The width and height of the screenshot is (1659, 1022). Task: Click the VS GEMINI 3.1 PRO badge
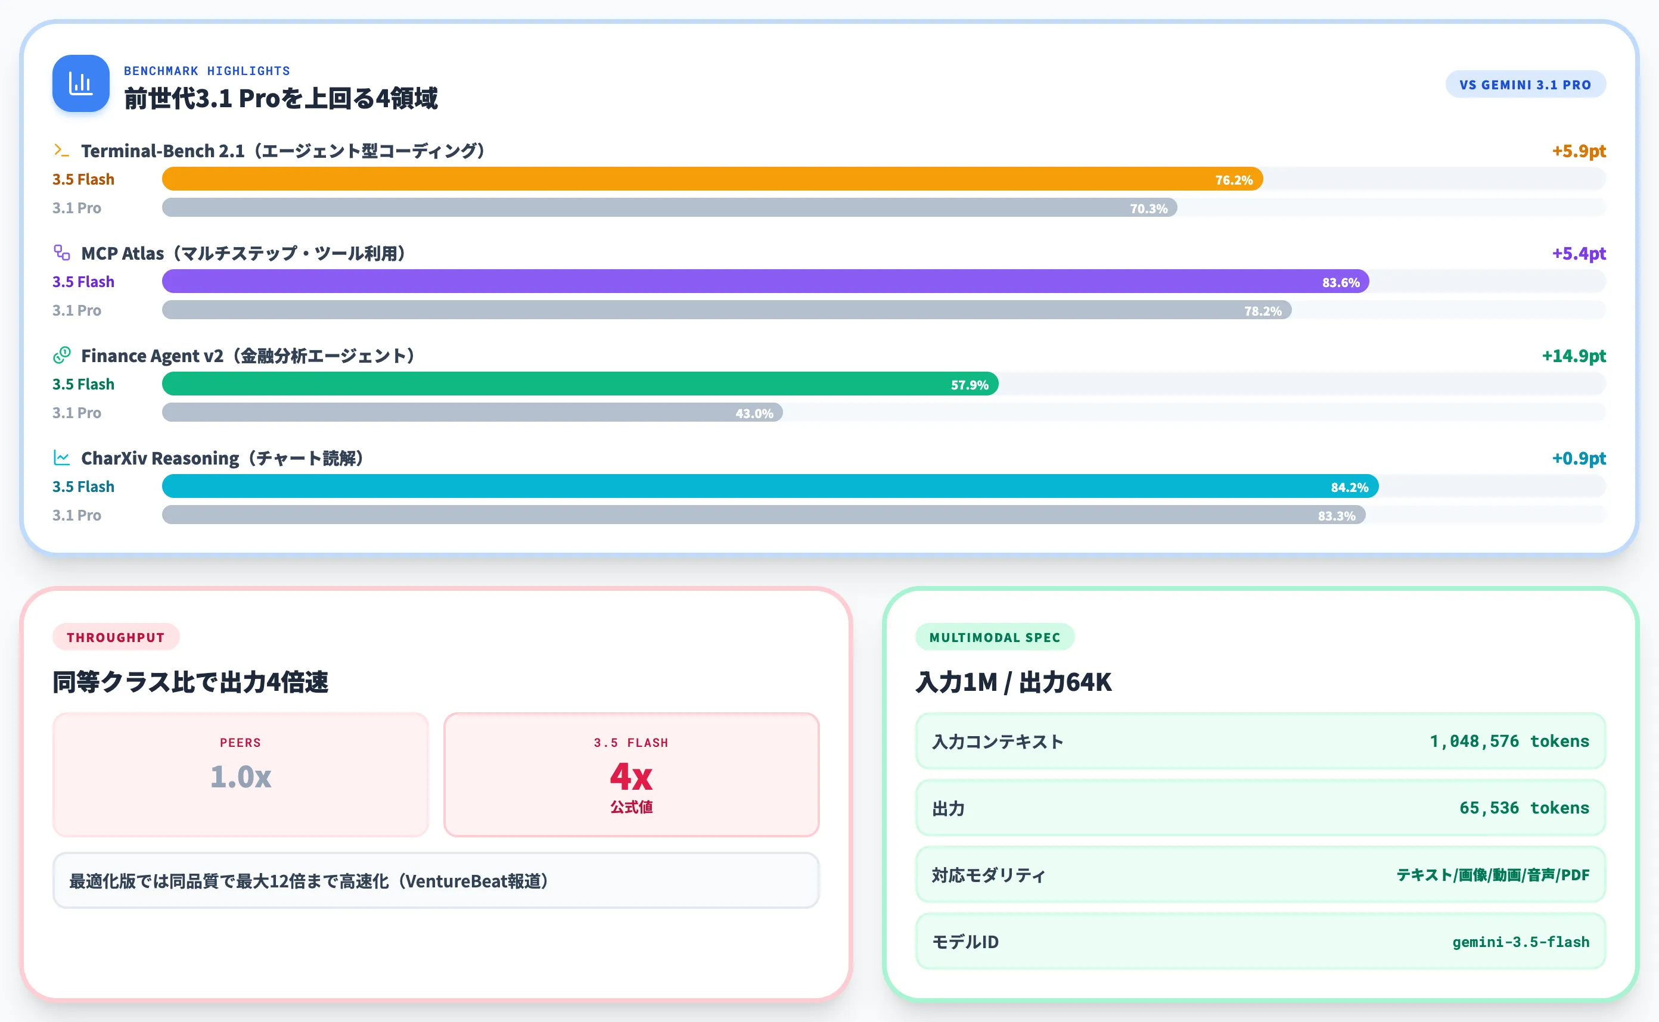coord(1525,85)
